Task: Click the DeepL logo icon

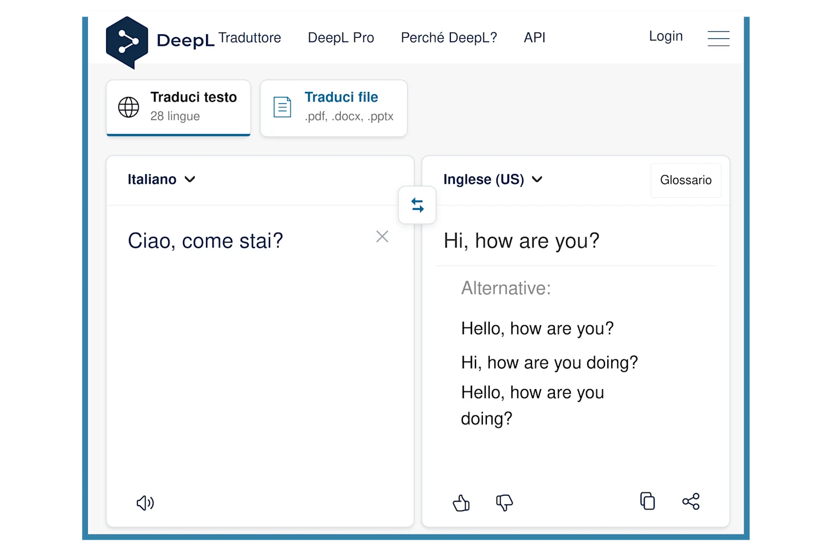Action: click(127, 42)
